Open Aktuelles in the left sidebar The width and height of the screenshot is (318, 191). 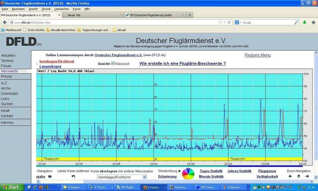[x=8, y=55]
